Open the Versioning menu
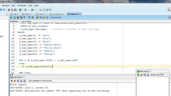This screenshot has width=171, height=96. tap(22, 5)
